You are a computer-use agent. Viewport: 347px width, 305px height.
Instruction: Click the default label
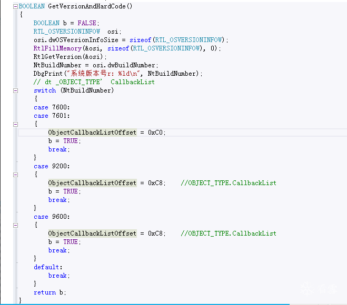click(x=48, y=267)
